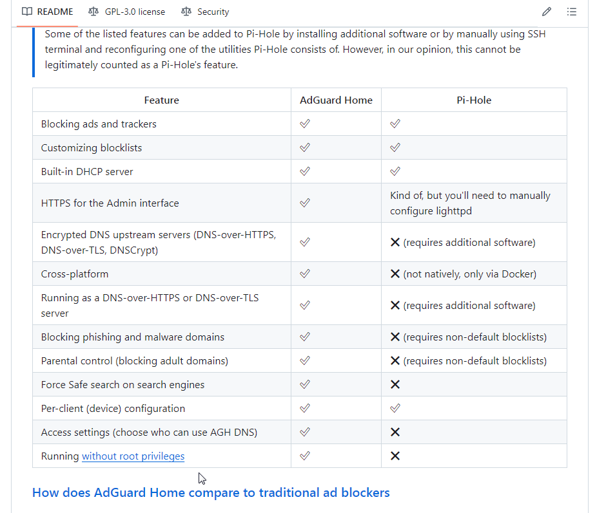Follow the 'without root privileges' link
Viewport: 606px width, 513px height.
point(133,456)
